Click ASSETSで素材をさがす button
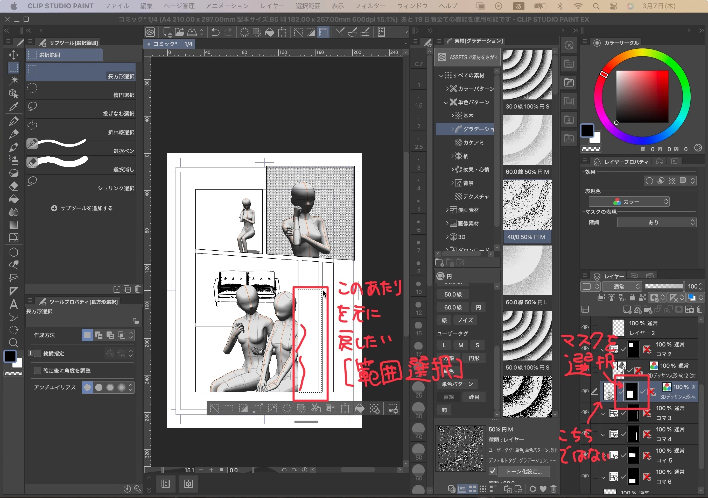The width and height of the screenshot is (708, 498). 467,57
